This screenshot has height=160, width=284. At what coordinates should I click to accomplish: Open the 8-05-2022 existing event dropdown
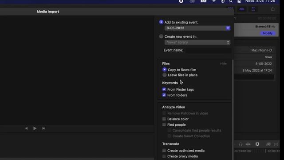(x=197, y=28)
